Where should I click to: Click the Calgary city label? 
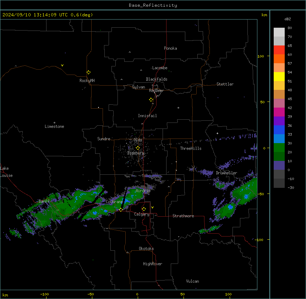pyautogui.click(x=142, y=214)
